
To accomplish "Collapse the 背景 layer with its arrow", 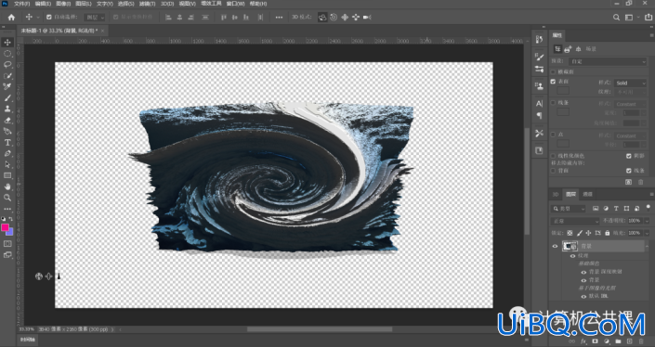I will [x=648, y=246].
